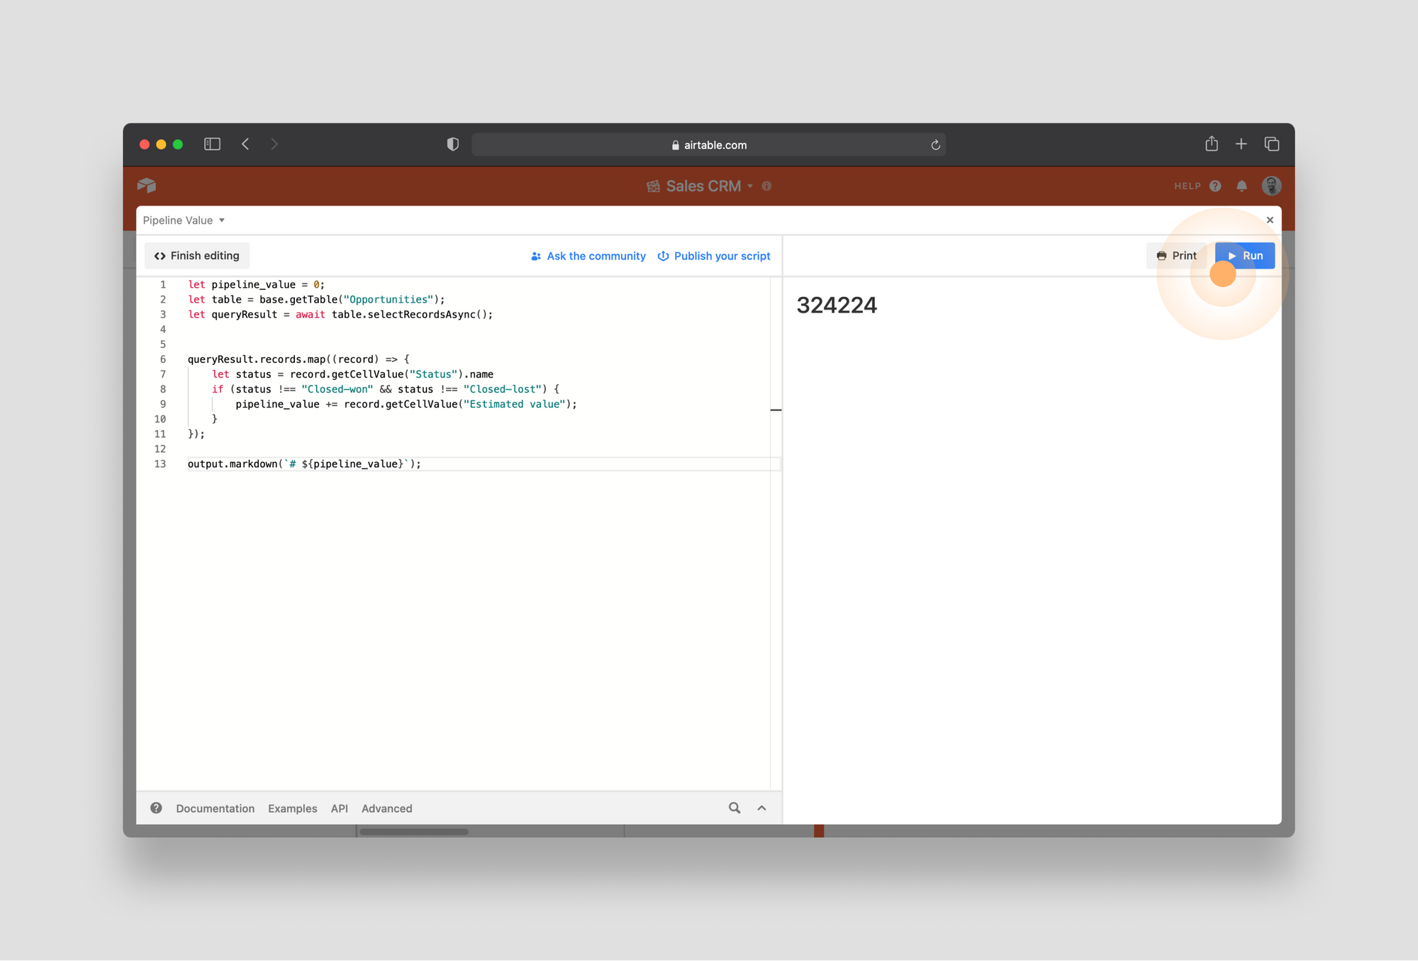1418x961 pixels.
Task: Switch to the Examples tab
Action: (292, 808)
